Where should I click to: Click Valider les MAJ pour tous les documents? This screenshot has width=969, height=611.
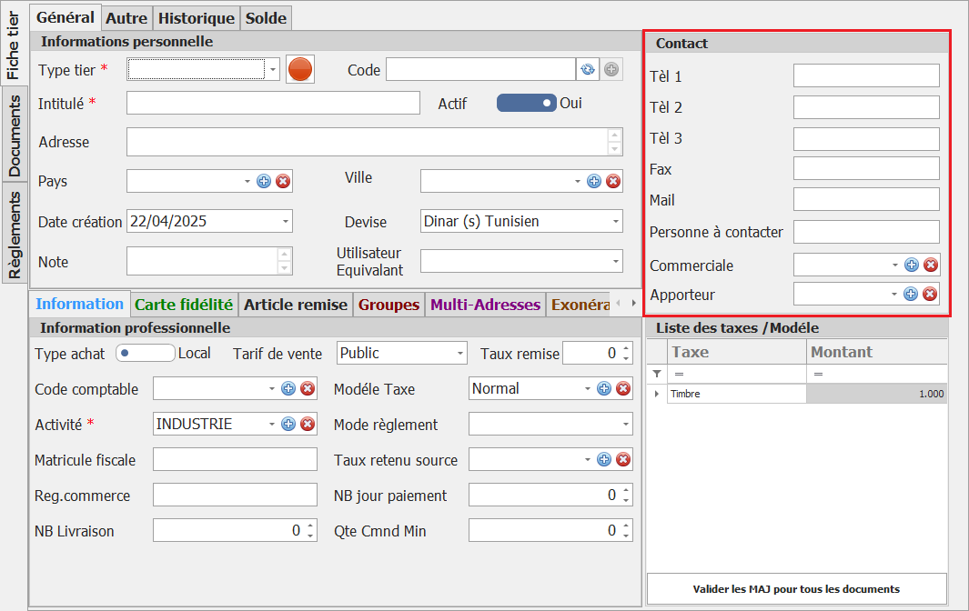[x=796, y=588]
